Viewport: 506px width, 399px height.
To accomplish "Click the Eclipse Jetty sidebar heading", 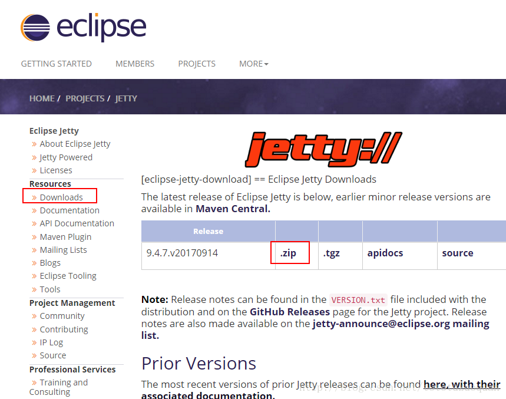I will click(x=54, y=131).
